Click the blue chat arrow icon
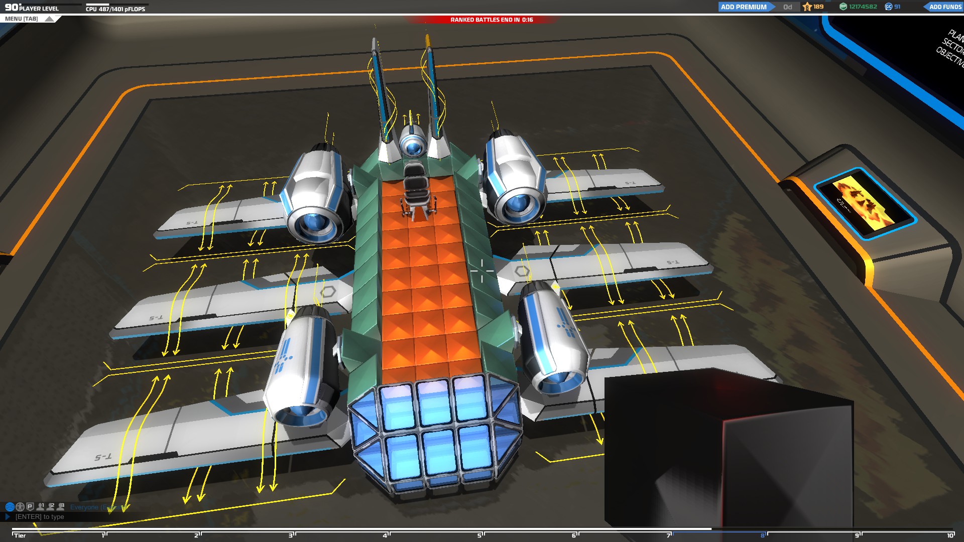Viewport: 964px width, 542px height. 8,516
